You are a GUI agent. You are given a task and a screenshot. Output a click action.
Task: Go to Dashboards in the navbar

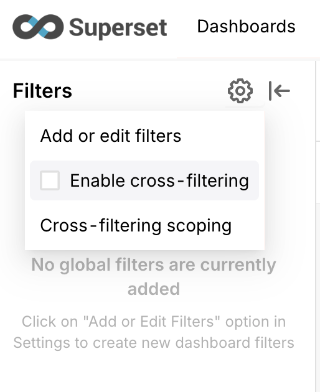tap(246, 27)
